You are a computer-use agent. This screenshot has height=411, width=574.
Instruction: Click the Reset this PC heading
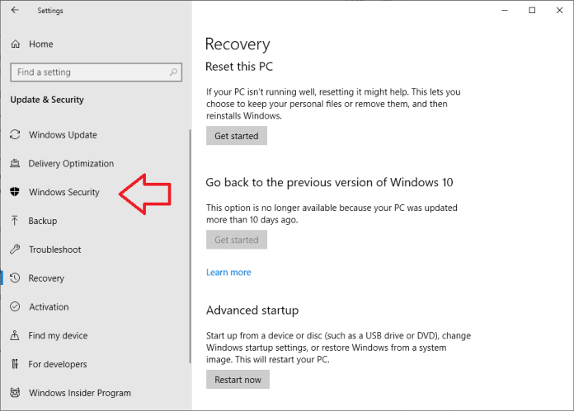(239, 67)
